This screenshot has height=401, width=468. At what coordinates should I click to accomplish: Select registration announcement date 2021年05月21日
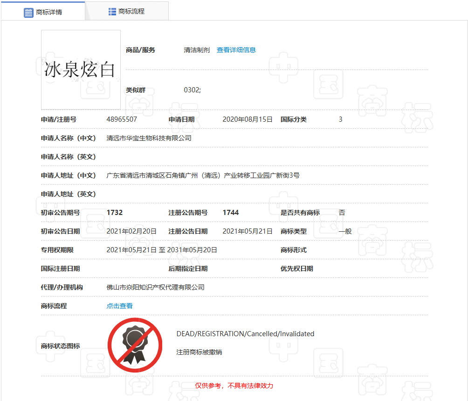pos(248,231)
